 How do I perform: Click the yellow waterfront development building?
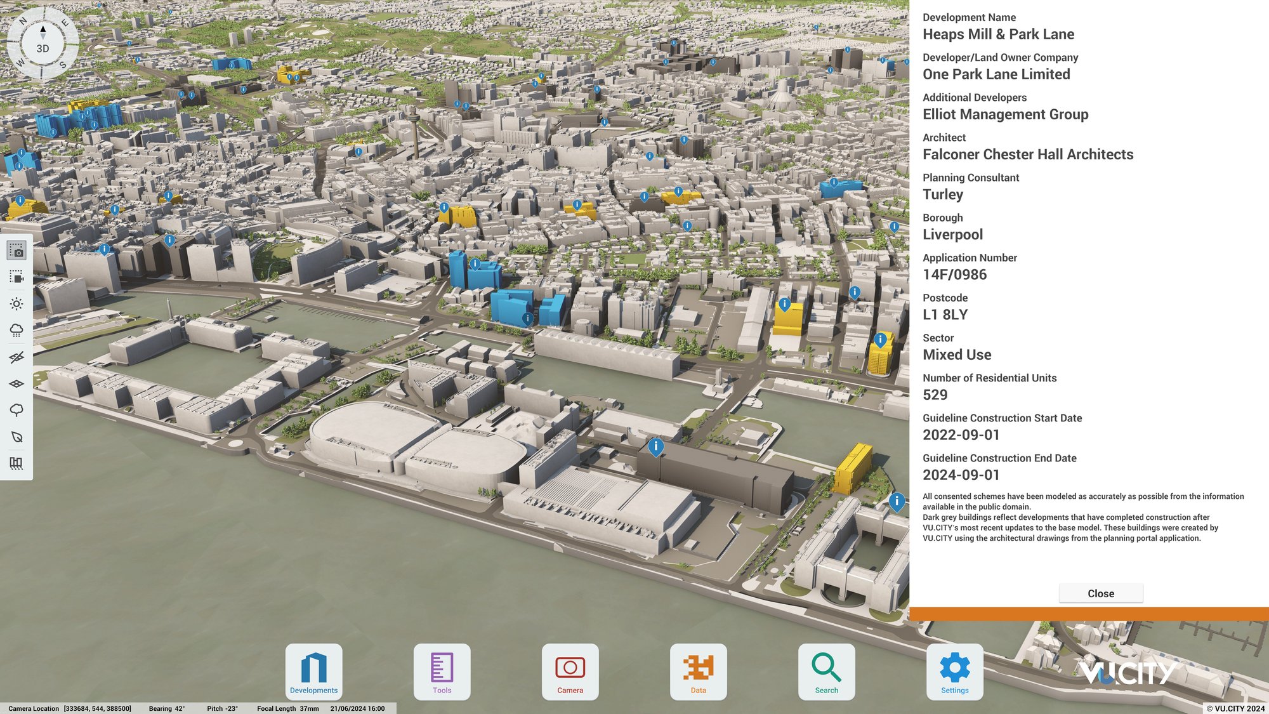852,470
